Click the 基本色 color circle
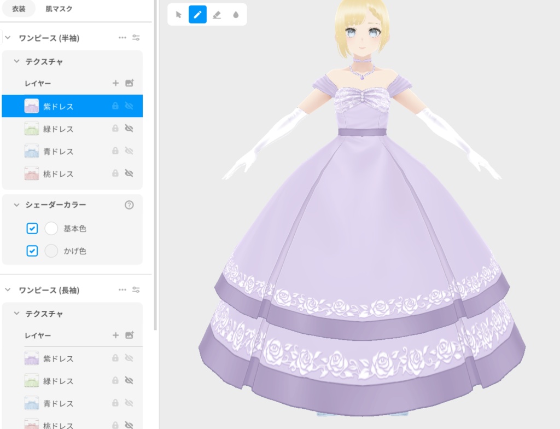 coord(51,228)
